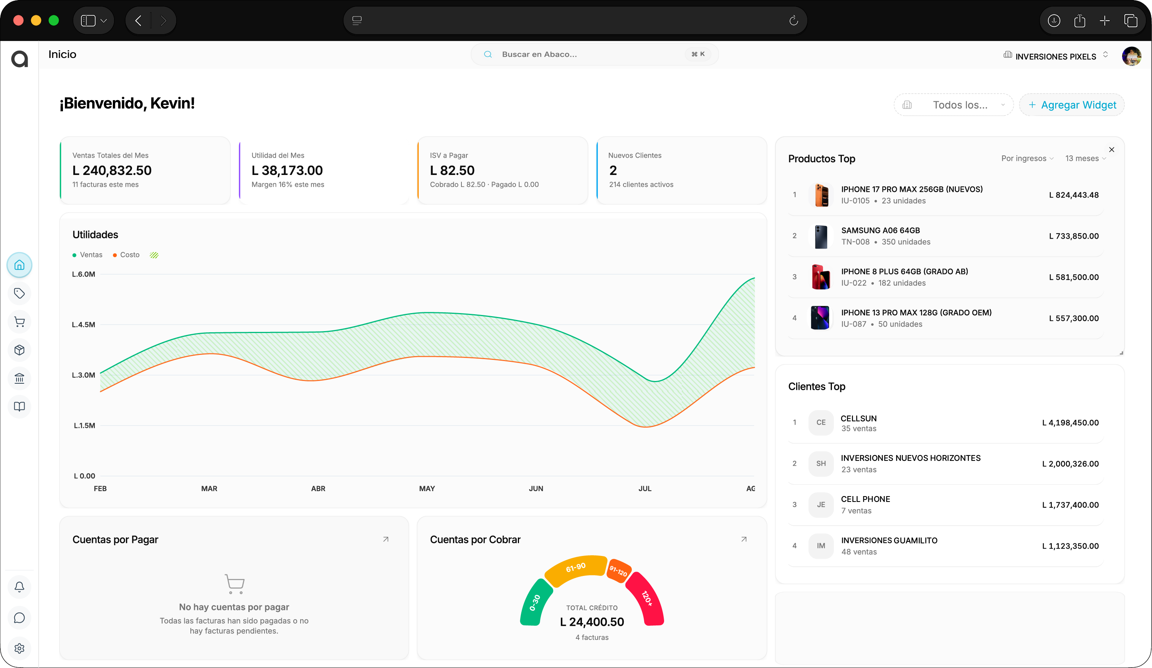The height and width of the screenshot is (668, 1152).
Task: Toggle Costo series in chart legend
Action: point(126,255)
